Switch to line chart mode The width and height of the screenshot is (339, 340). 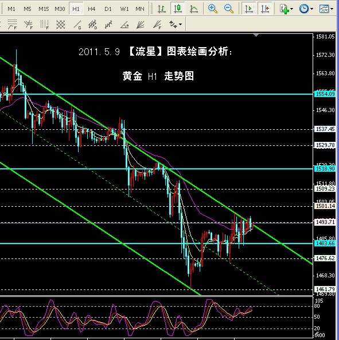click(x=194, y=9)
